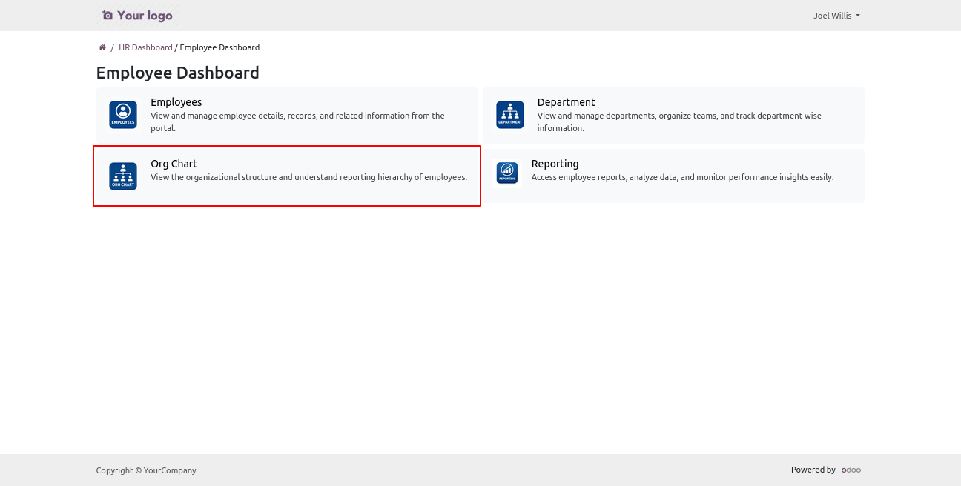Open the Employees title link
The image size is (961, 486).
tap(176, 102)
